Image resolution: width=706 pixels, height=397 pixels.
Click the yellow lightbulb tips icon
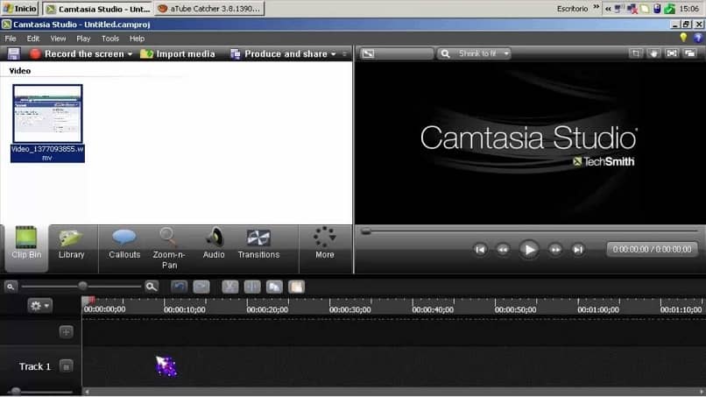tap(683, 38)
